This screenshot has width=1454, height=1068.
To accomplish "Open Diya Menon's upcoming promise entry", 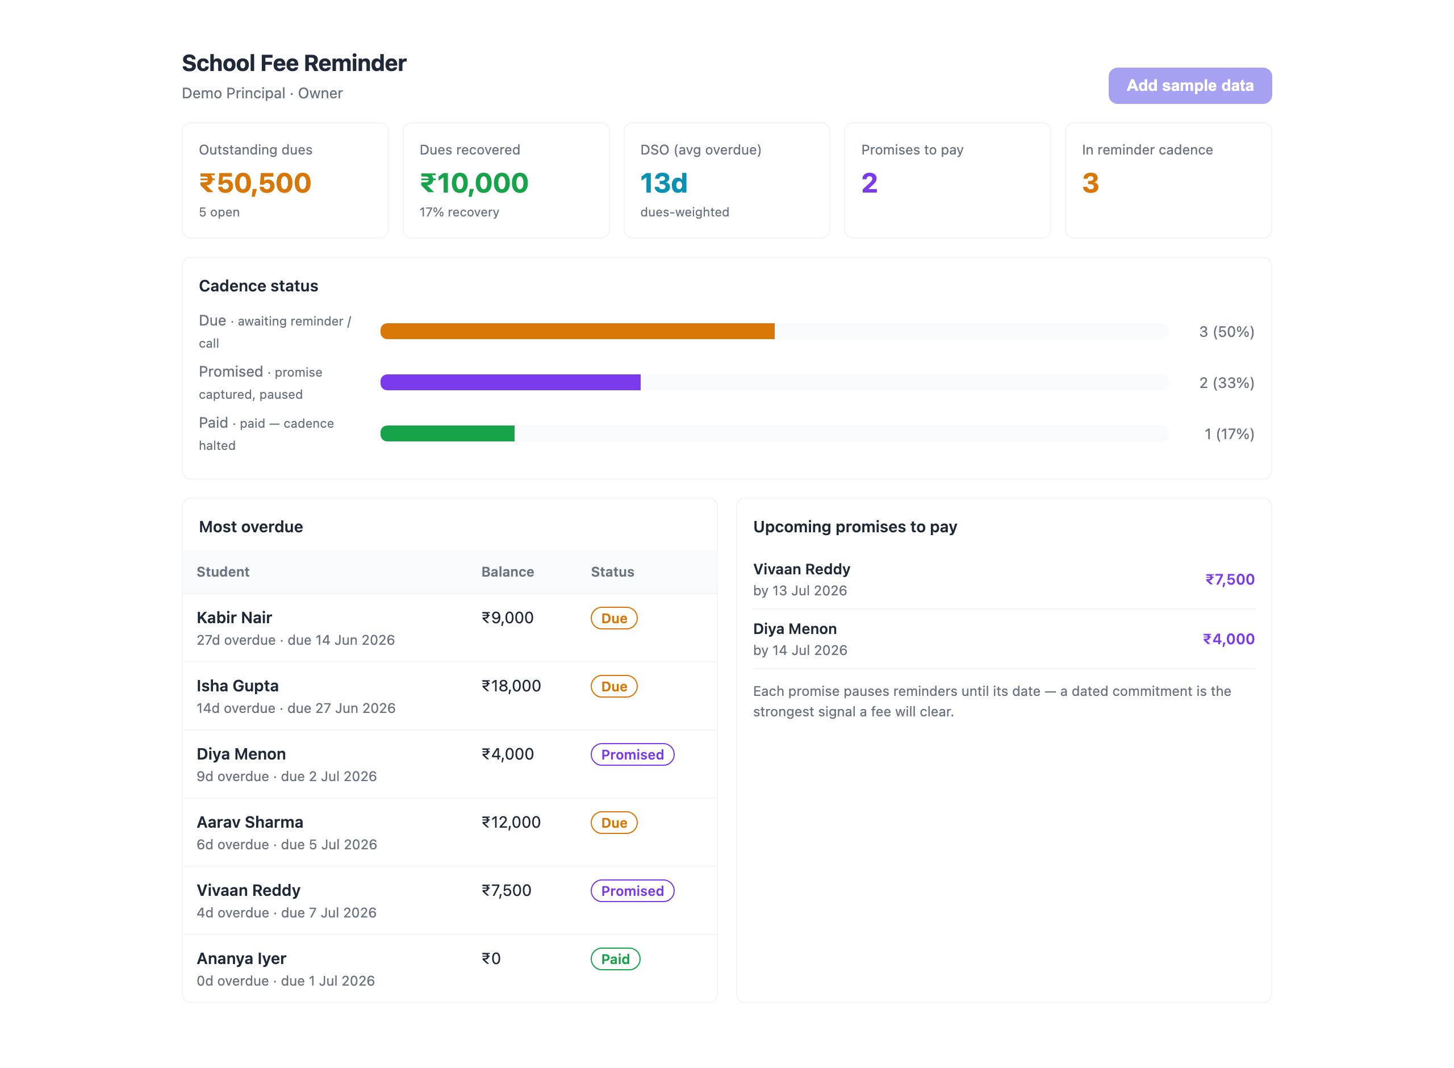I will pos(1004,639).
